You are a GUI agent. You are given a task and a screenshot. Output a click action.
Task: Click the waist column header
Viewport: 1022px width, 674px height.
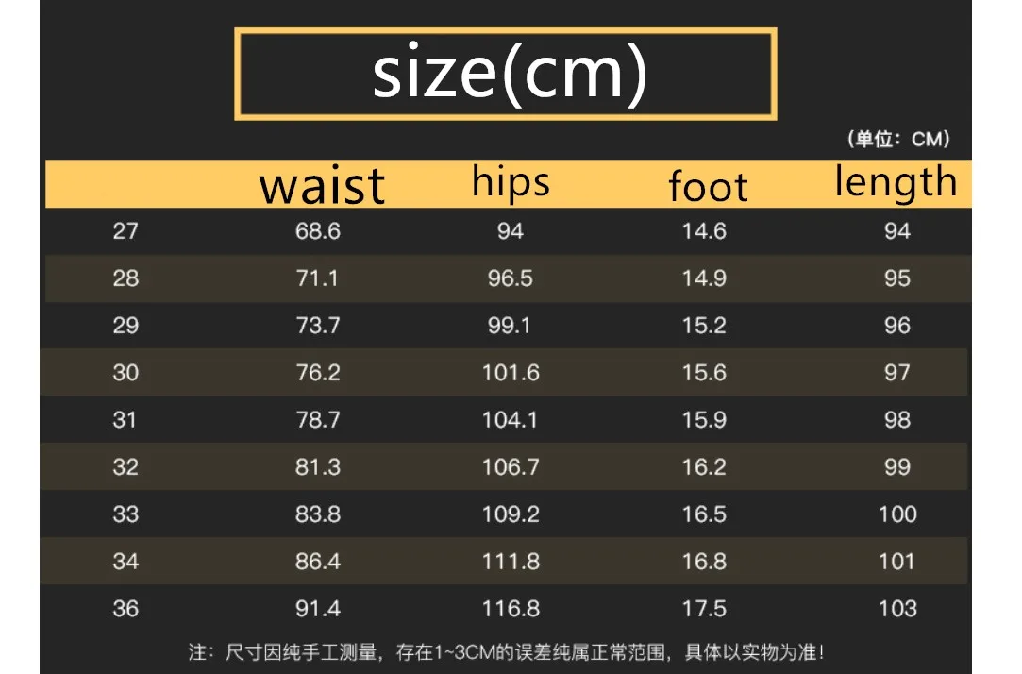(322, 185)
